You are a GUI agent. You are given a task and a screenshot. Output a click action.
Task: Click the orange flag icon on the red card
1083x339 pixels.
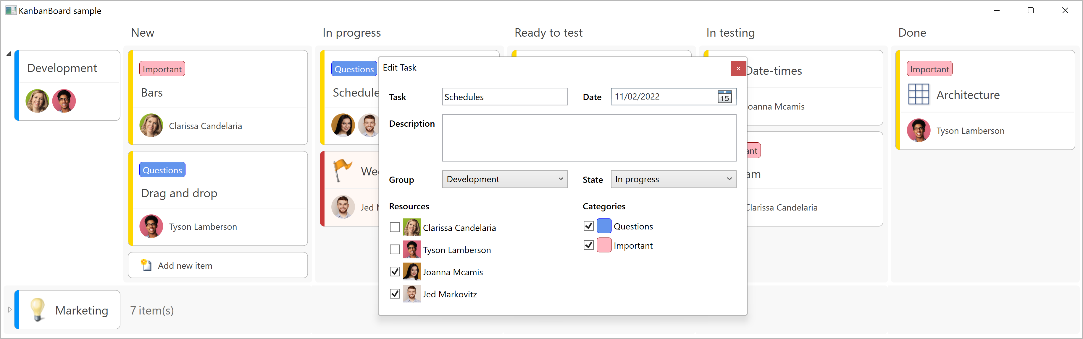tap(343, 169)
